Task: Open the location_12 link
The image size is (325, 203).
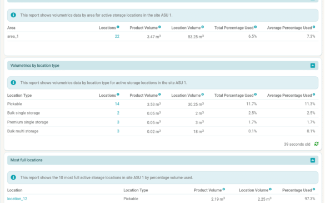Action: point(17,199)
